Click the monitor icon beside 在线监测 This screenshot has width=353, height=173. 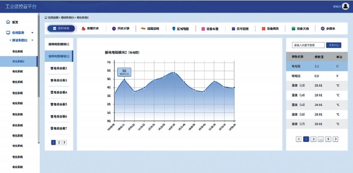[x=8, y=33]
